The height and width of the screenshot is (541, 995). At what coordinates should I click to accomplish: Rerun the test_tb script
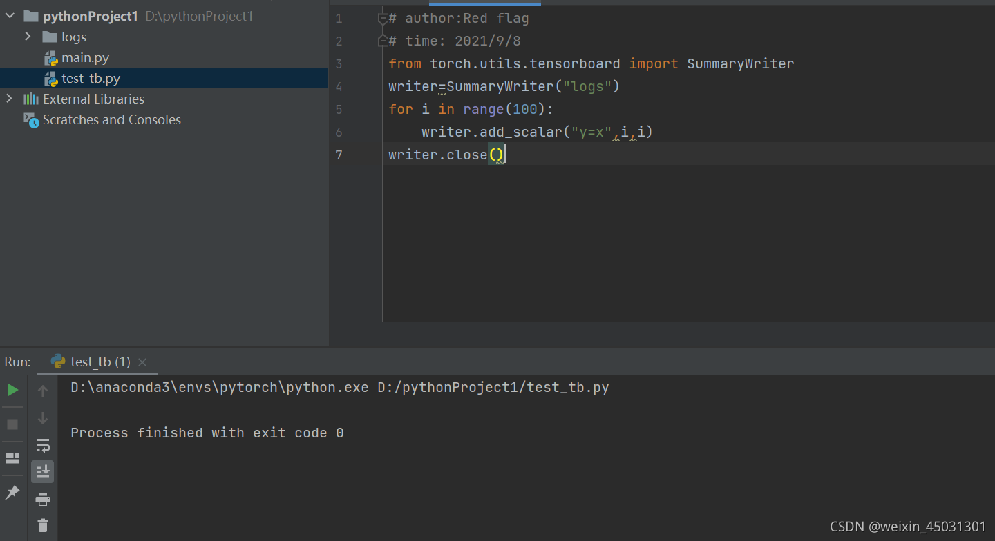[13, 390]
